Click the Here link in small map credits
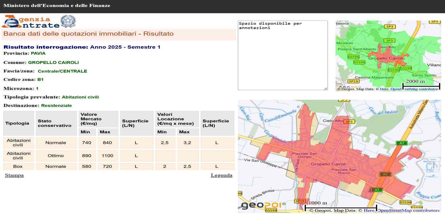 click(x=384, y=89)
